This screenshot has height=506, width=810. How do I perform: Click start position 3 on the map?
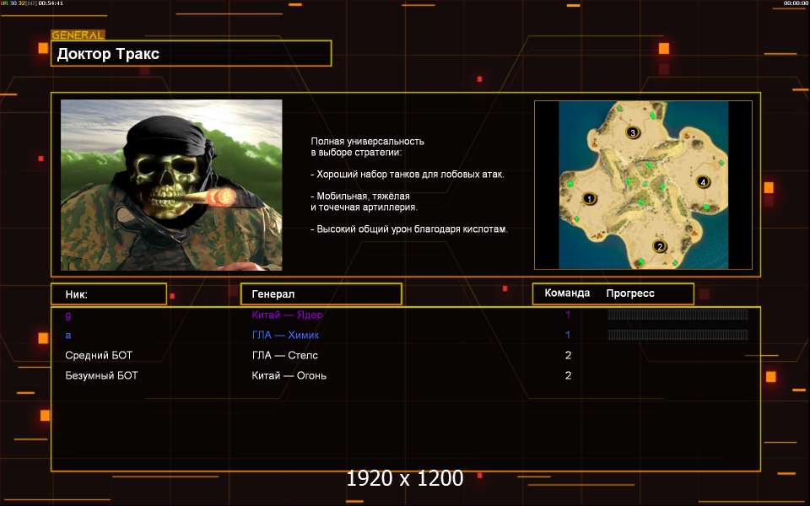633,132
